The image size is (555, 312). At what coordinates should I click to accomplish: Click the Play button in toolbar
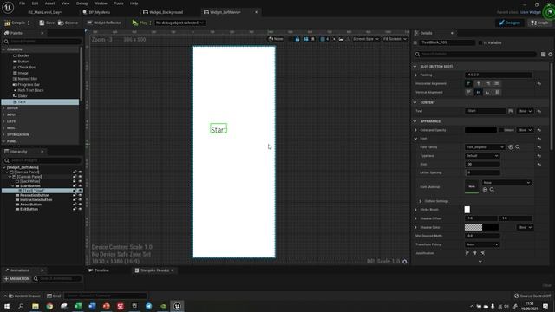pos(140,23)
